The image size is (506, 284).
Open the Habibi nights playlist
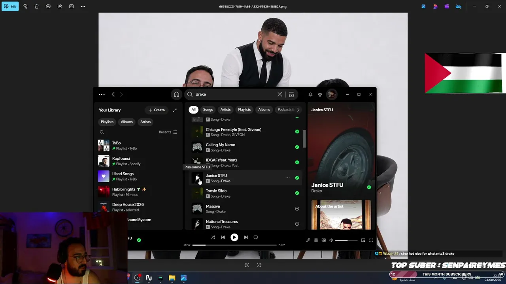coord(138,192)
